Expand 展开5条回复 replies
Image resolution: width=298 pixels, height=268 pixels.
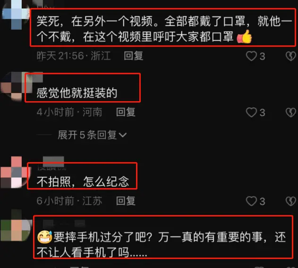pyautogui.click(x=92, y=135)
